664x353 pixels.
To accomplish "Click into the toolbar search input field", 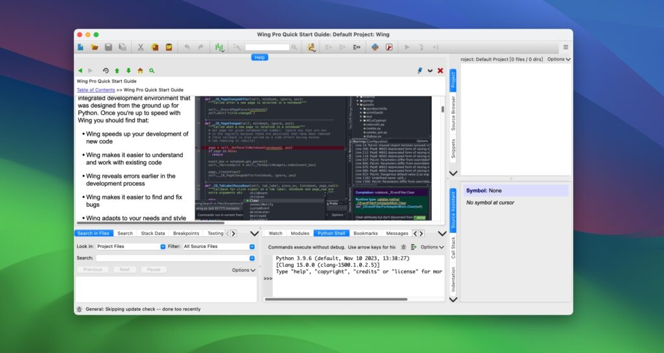I will click(267, 47).
